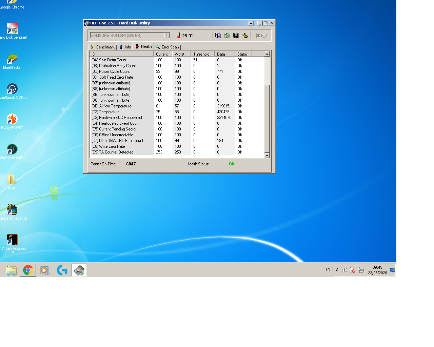Click the HD Tune title bar dropdown arrow button
434x347 pixels.
tap(251, 23)
